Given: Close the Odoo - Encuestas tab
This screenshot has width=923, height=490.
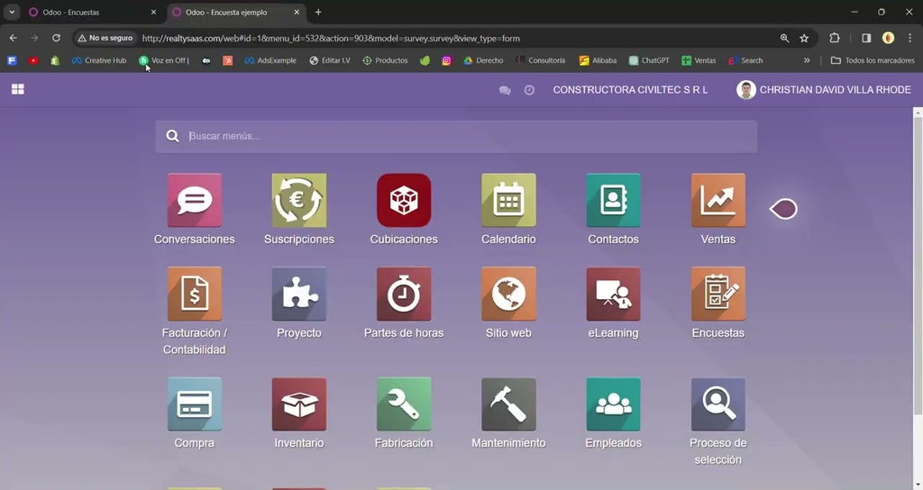Looking at the screenshot, I should click(x=153, y=13).
